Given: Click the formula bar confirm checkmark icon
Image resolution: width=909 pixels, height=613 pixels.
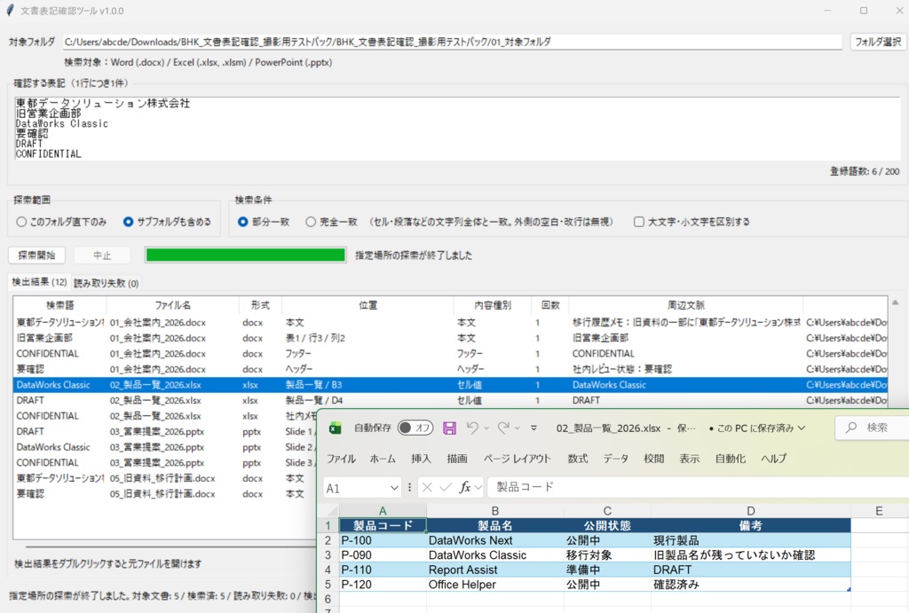Looking at the screenshot, I should click(446, 488).
